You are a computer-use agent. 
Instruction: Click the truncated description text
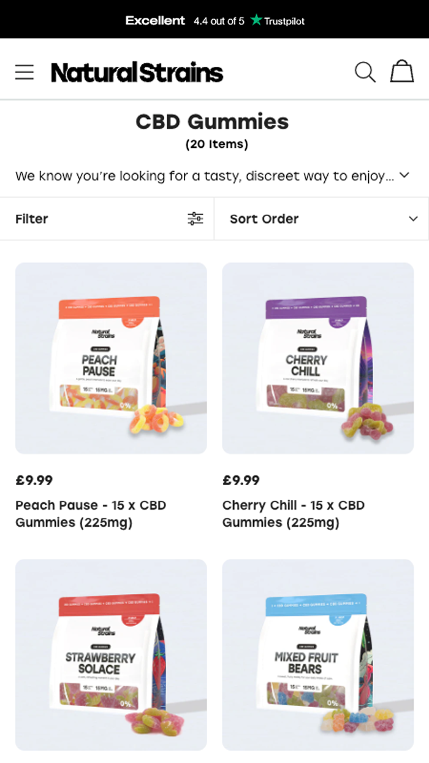pos(204,176)
